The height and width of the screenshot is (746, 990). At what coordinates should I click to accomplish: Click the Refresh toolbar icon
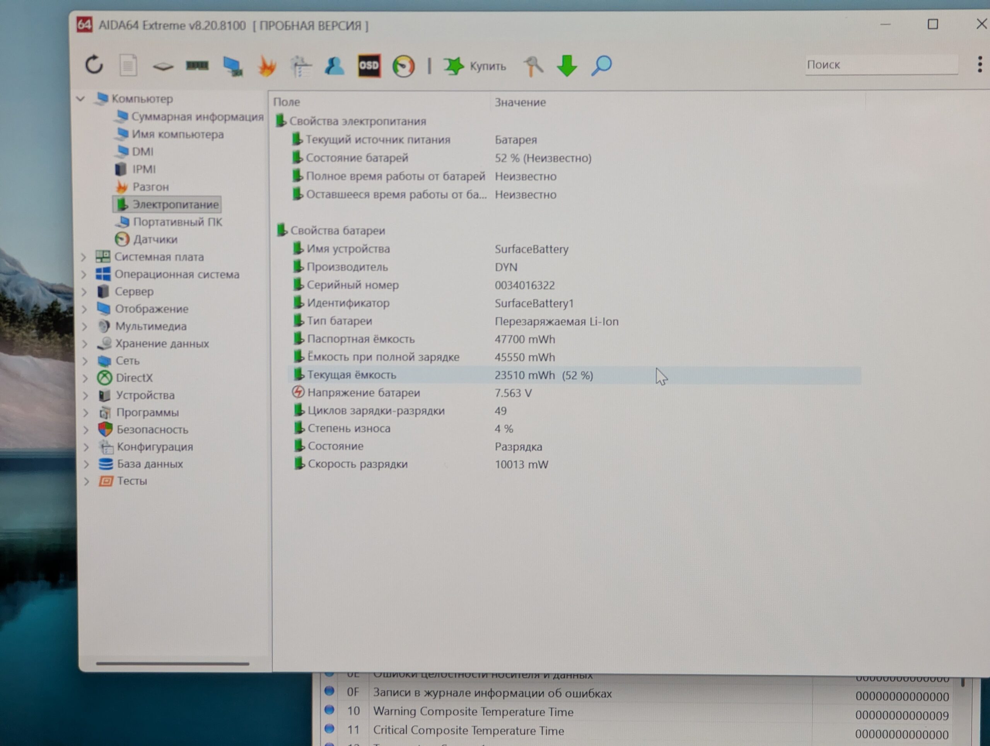pyautogui.click(x=94, y=65)
